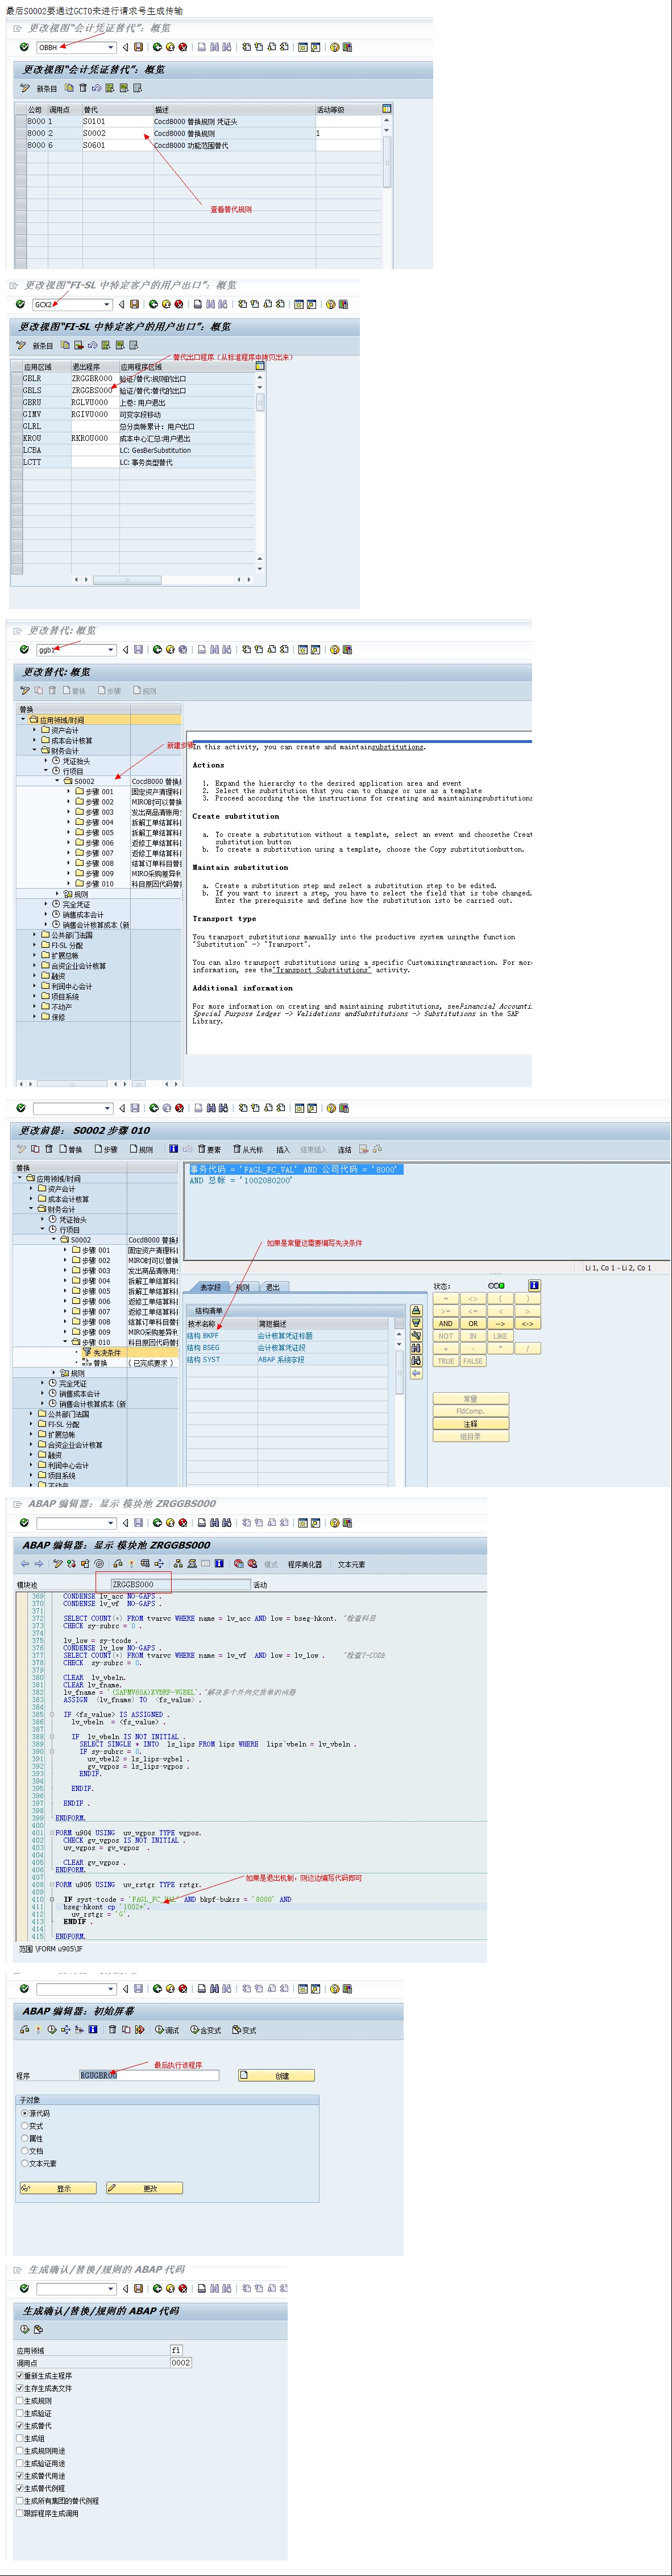Click 模式 in the ZRGGBS000 editor toolbar
Screen dimensions: 672x2576
[x=270, y=1564]
